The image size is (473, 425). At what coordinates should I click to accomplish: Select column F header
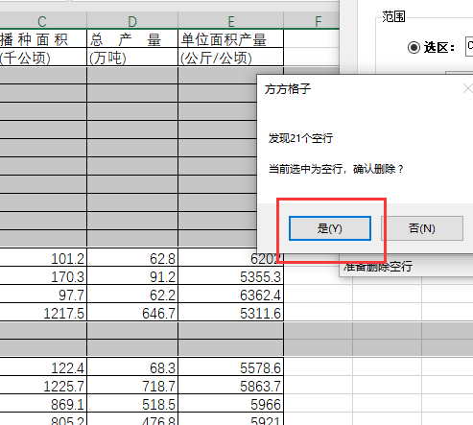click(312, 21)
